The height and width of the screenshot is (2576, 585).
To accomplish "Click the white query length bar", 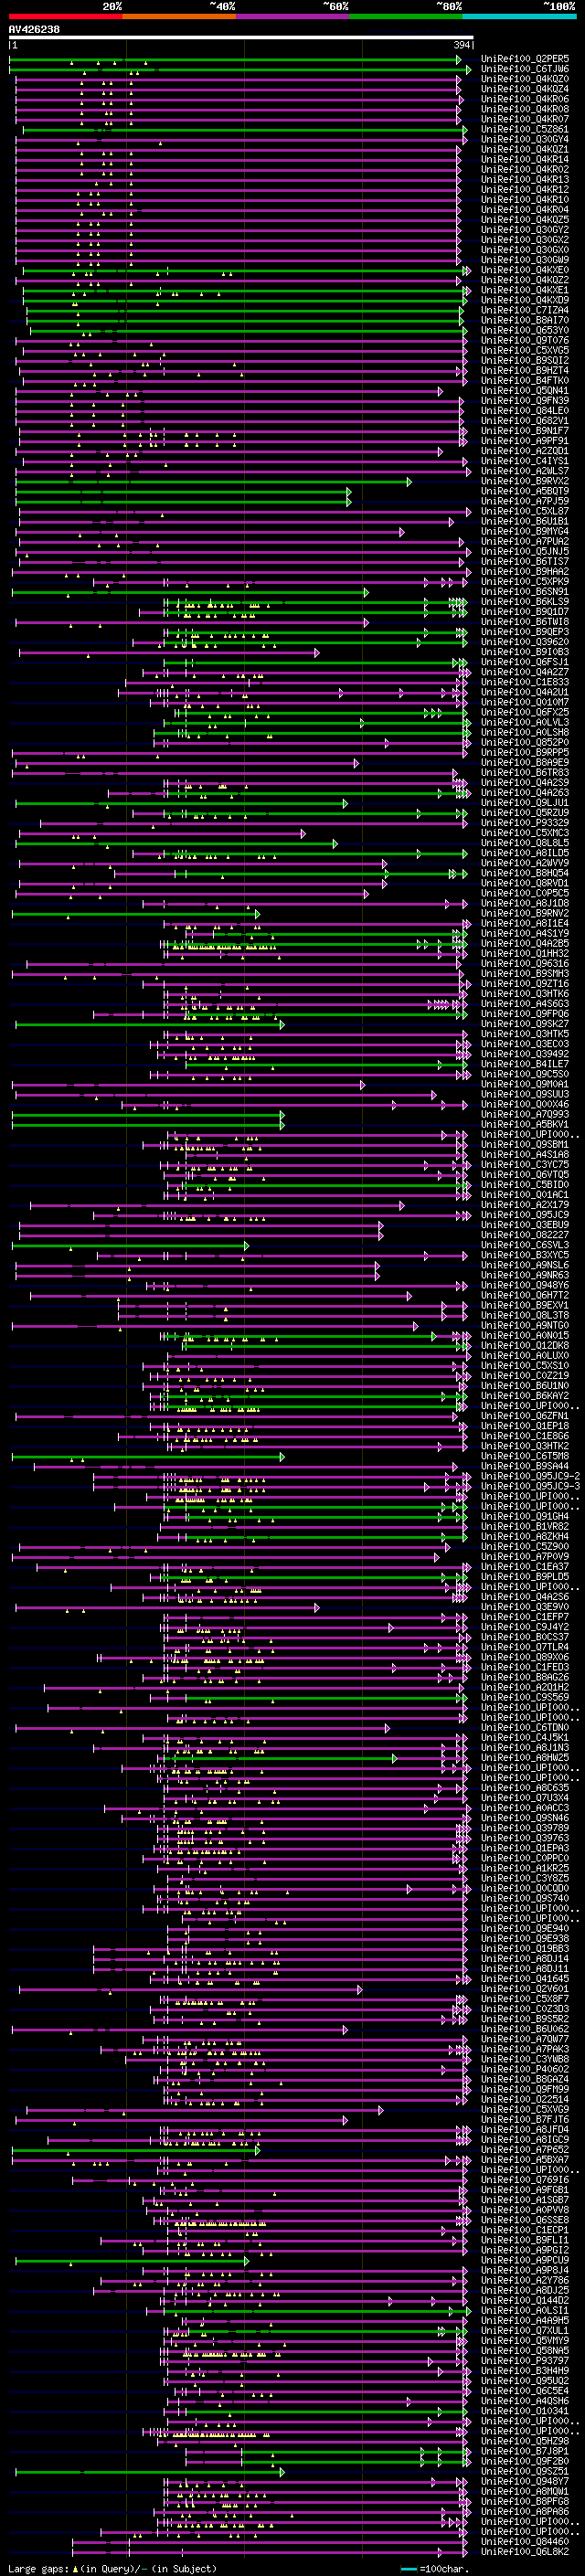I will coord(241,38).
